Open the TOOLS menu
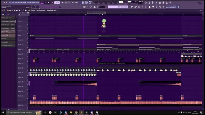The image size is (205, 115). coord(34,3)
